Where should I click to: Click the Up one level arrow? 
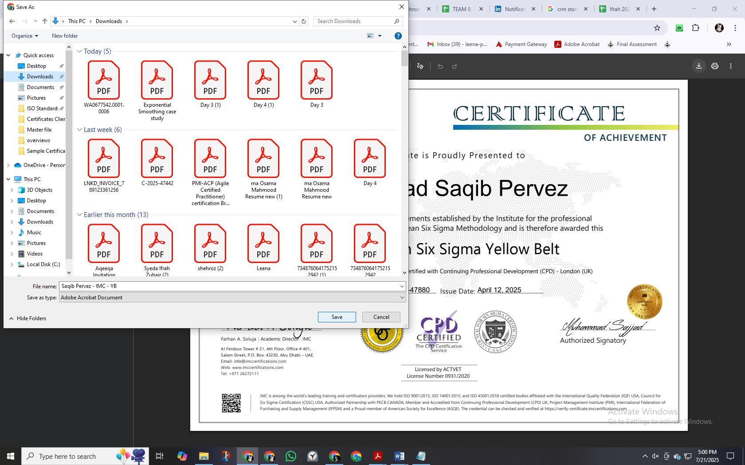[45, 21]
